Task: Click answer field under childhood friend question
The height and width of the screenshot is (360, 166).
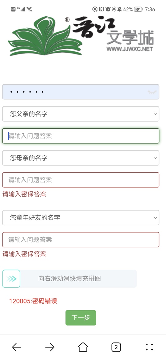Action: click(81, 240)
